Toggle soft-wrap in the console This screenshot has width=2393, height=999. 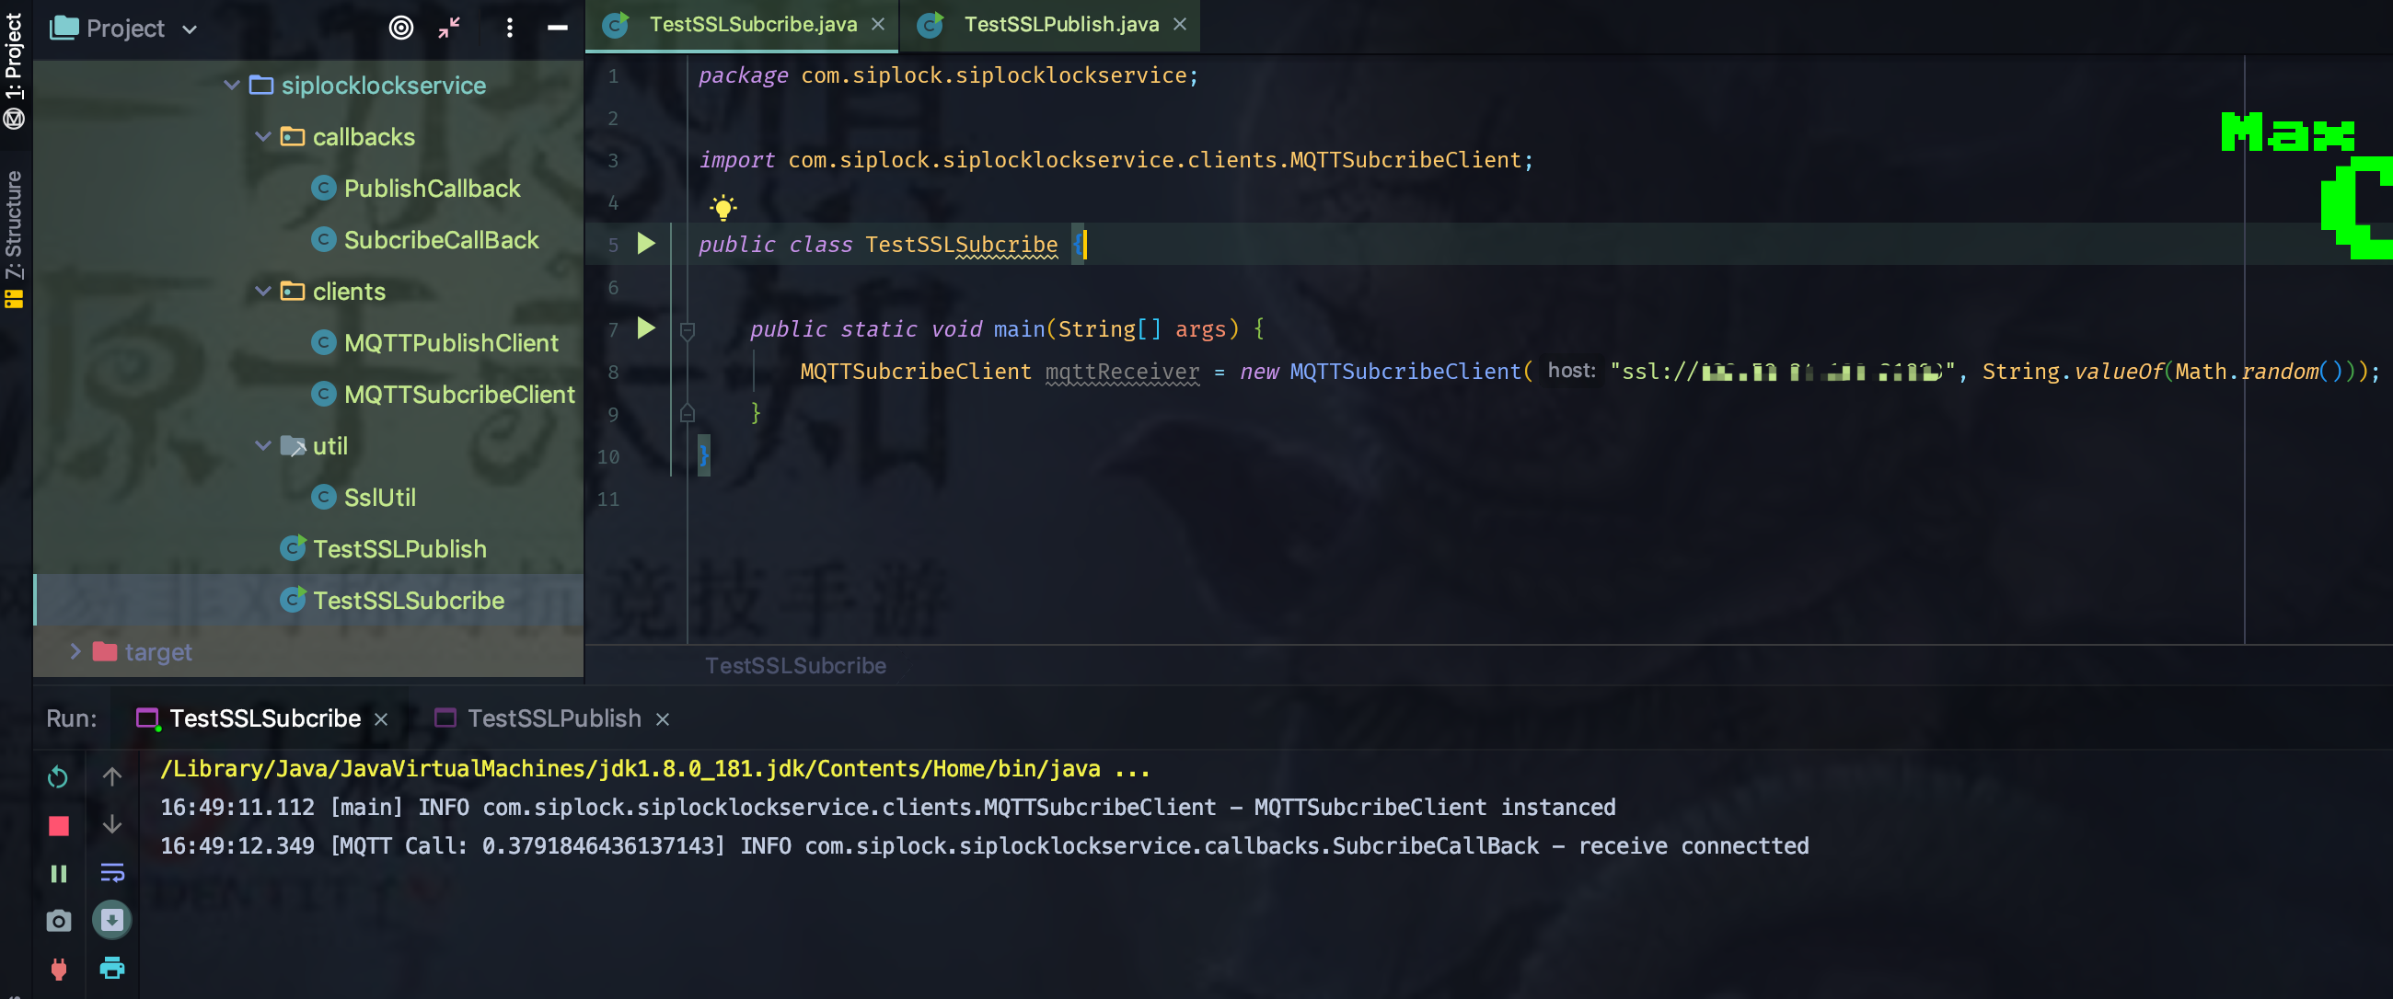(x=112, y=873)
